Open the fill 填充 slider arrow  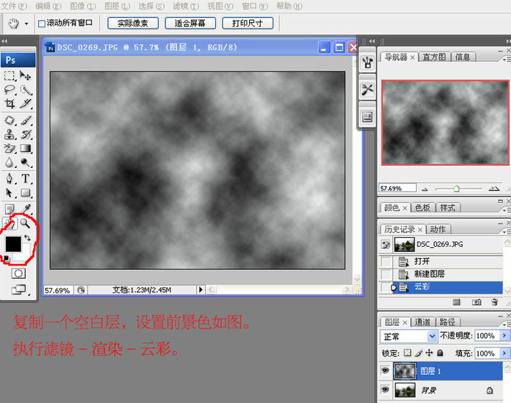(505, 353)
